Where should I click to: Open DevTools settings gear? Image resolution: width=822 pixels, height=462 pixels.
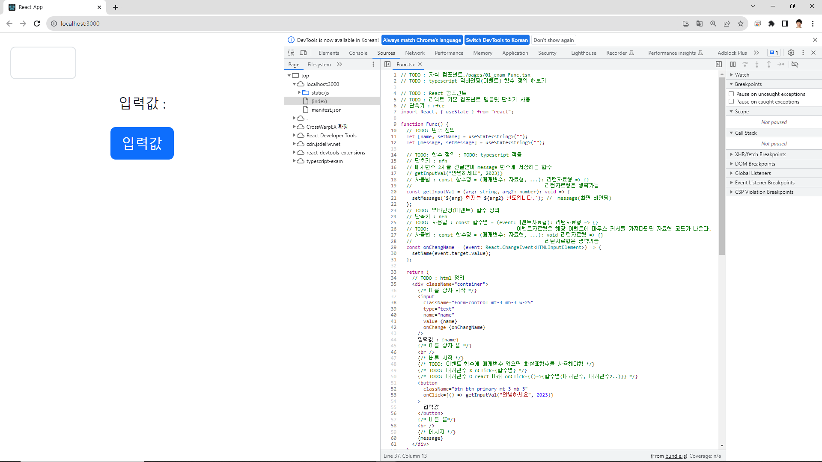pyautogui.click(x=791, y=53)
